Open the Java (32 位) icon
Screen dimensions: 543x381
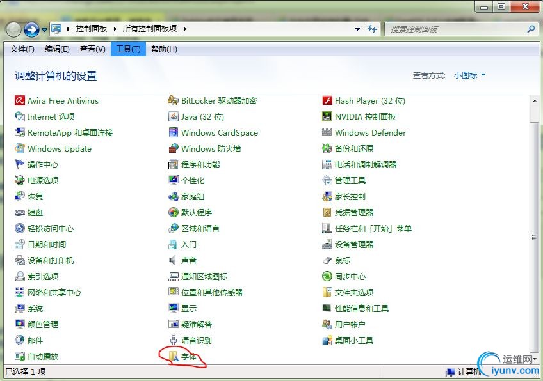tap(173, 116)
